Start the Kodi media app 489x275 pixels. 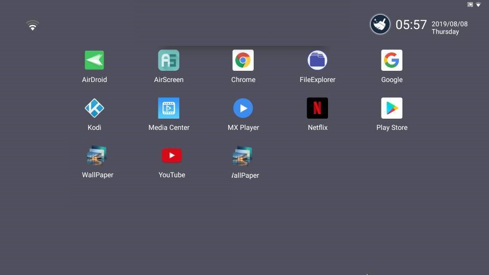[95, 108]
